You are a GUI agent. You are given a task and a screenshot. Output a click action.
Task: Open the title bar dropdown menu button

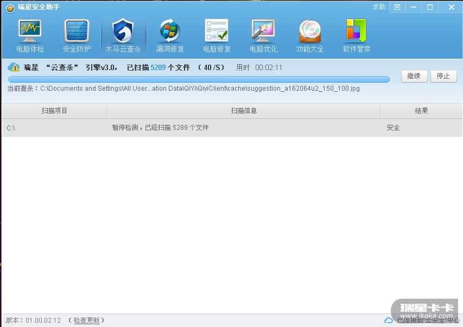coord(397,7)
